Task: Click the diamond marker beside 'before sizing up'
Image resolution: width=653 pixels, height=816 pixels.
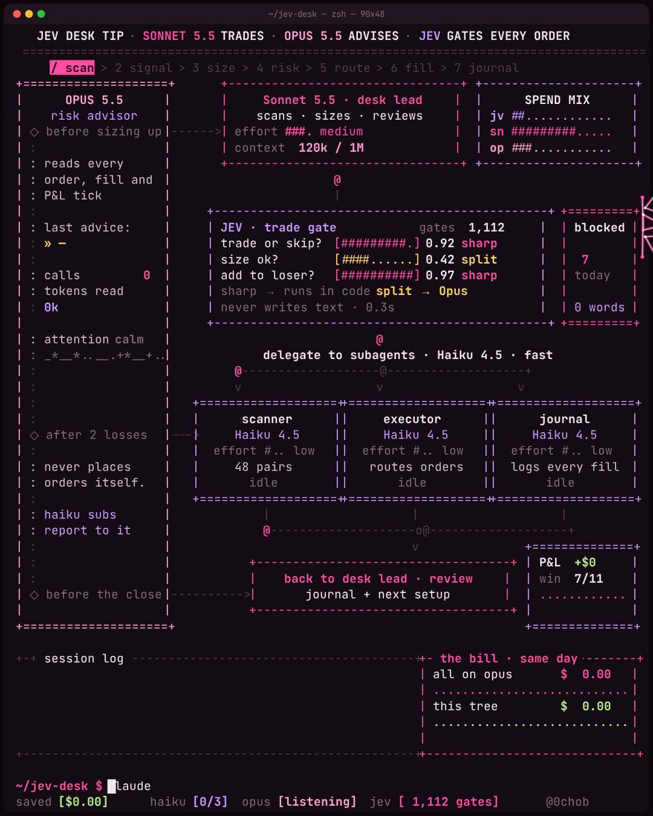Action: tap(34, 132)
